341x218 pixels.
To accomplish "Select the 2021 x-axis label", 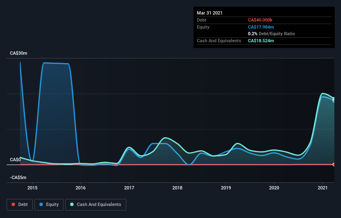I will (x=322, y=188).
